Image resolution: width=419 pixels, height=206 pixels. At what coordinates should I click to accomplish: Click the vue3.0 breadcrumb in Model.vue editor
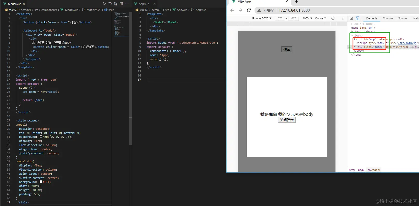coord(13,10)
